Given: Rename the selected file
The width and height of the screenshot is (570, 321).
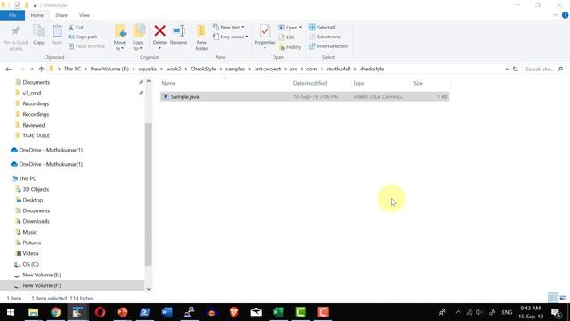Looking at the screenshot, I should 178,36.
